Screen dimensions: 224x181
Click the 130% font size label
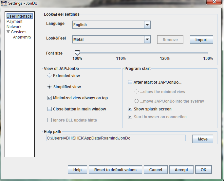208,58
